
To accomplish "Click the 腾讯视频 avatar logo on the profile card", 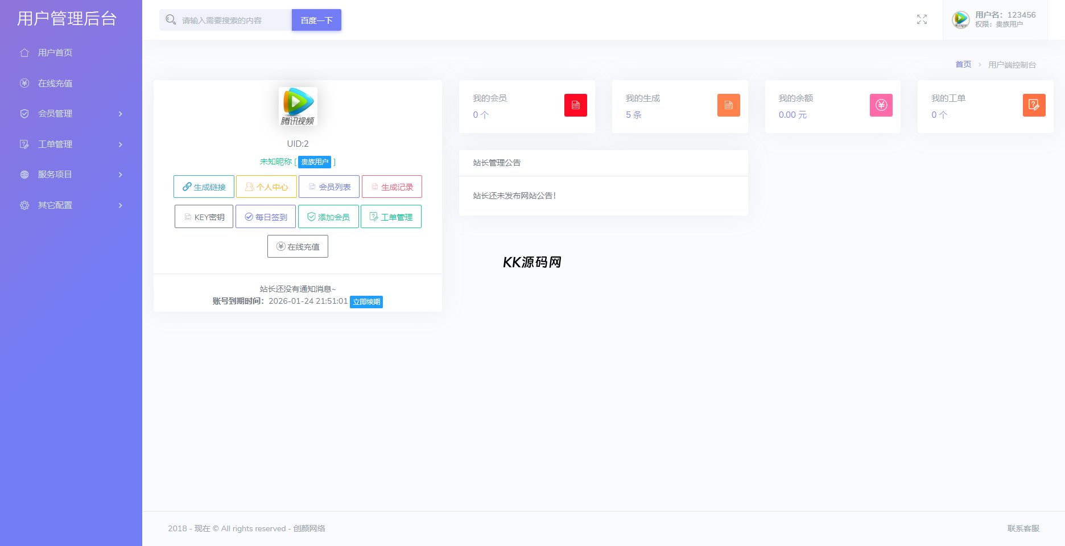I will point(298,106).
